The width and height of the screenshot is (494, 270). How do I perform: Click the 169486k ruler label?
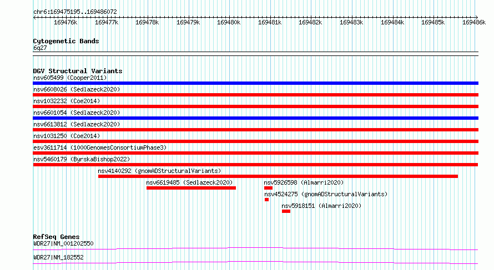pyautogui.click(x=474, y=22)
